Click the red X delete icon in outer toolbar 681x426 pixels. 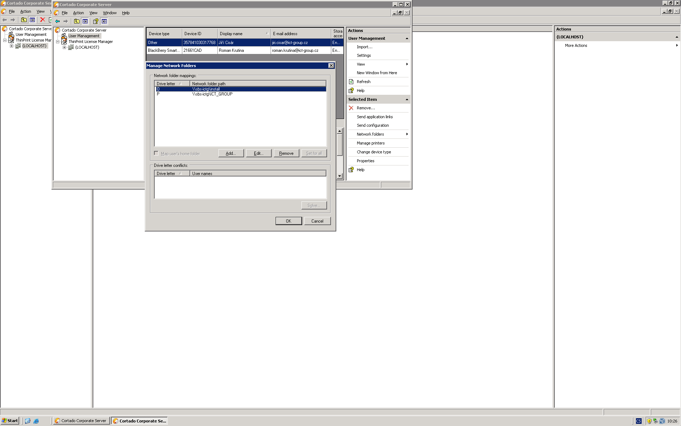click(x=43, y=20)
